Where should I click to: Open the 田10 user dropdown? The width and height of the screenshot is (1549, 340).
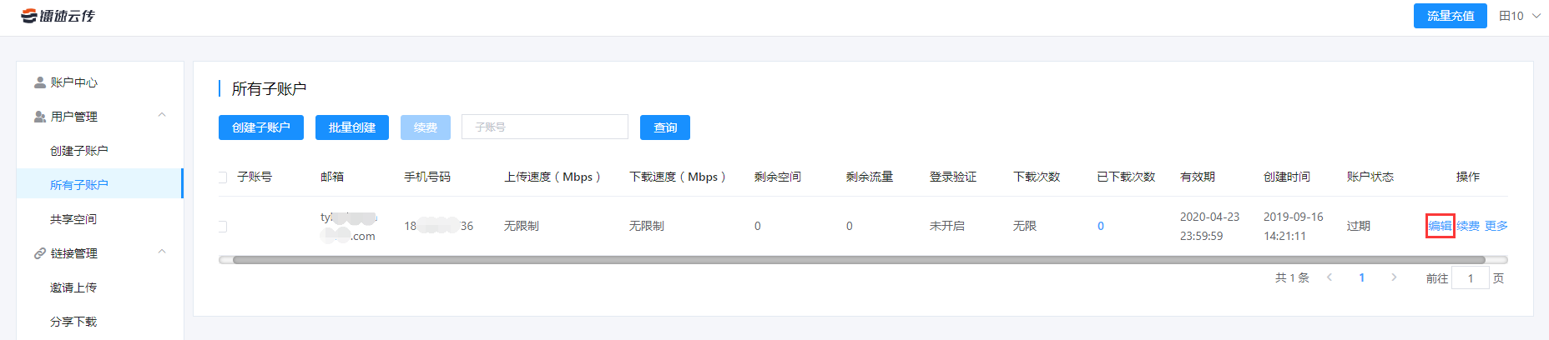click(1520, 16)
